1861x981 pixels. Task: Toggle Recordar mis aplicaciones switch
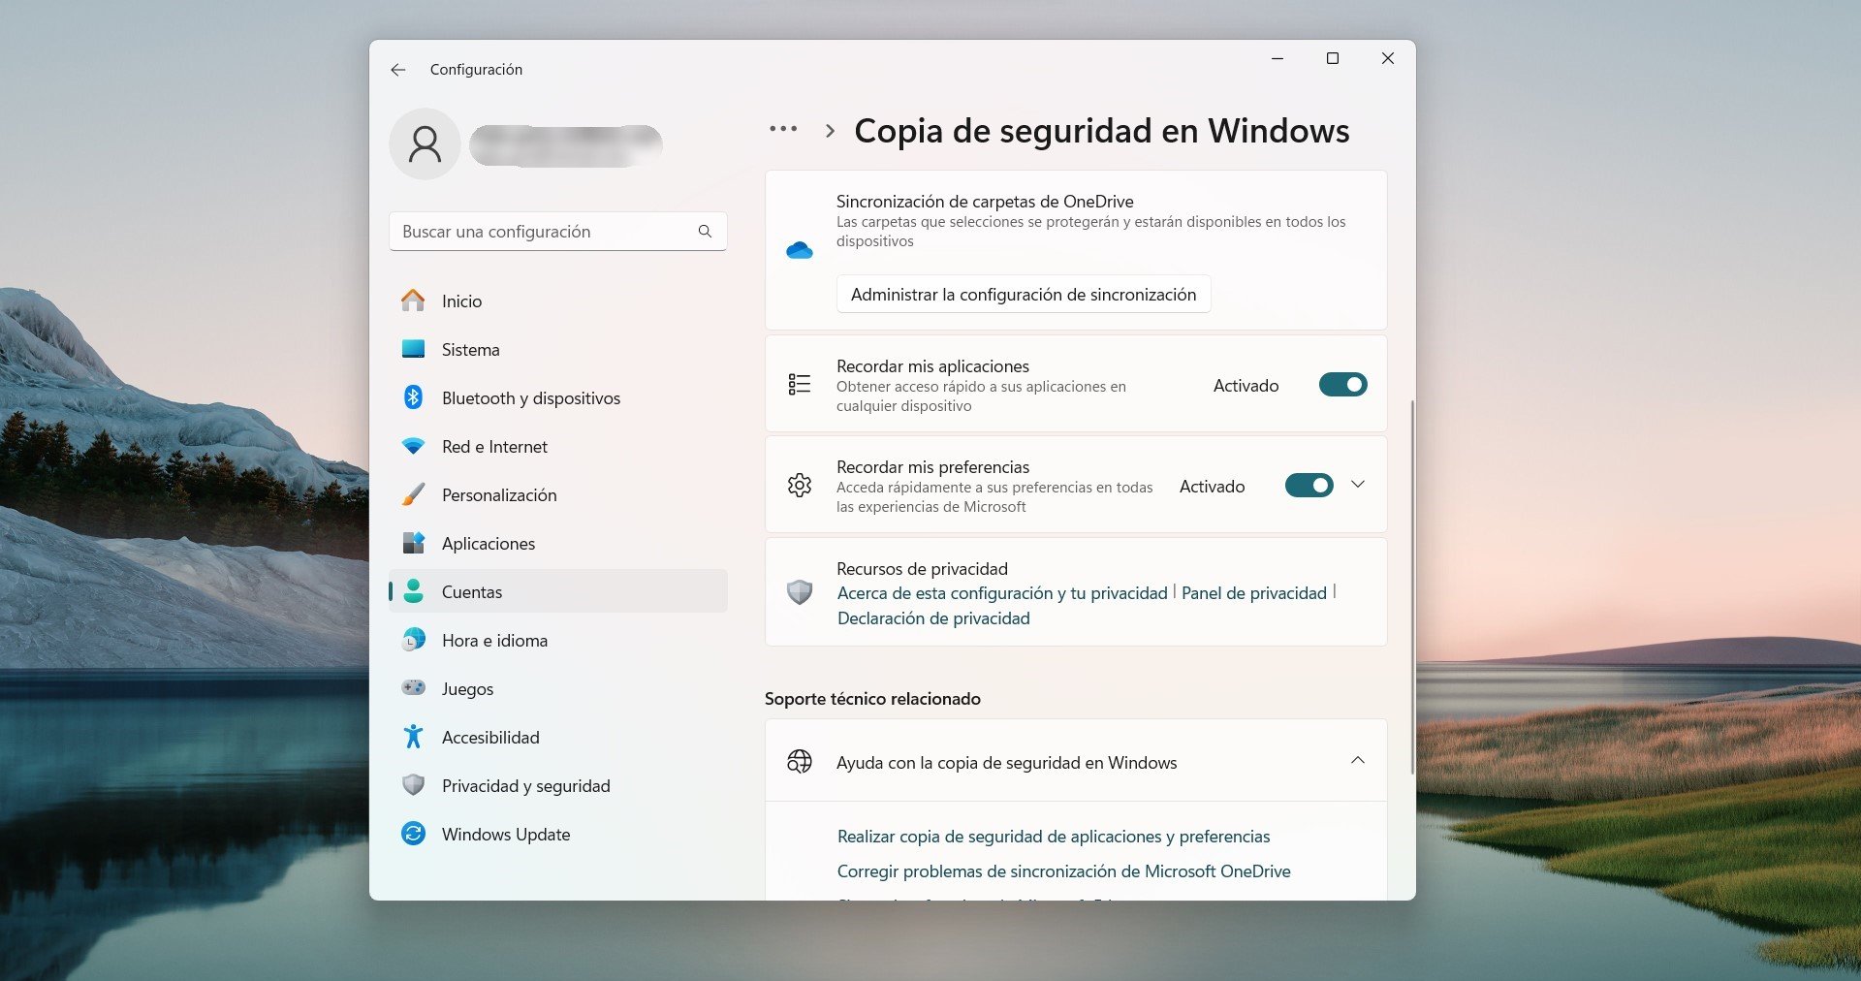tap(1342, 385)
